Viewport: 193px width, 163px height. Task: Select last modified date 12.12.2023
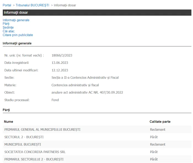click(60, 70)
